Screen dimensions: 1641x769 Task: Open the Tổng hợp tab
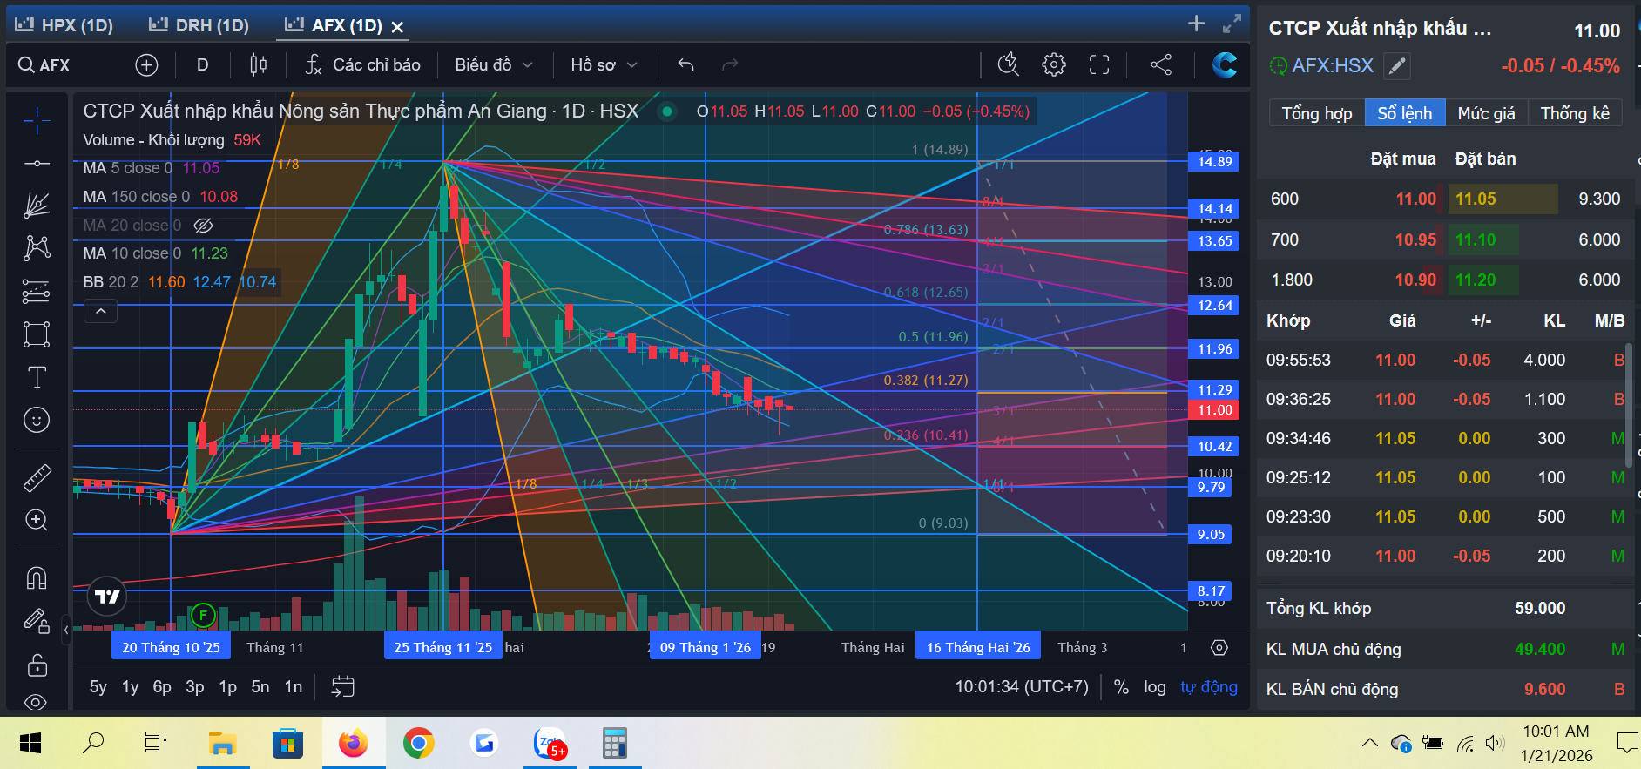1317,113
